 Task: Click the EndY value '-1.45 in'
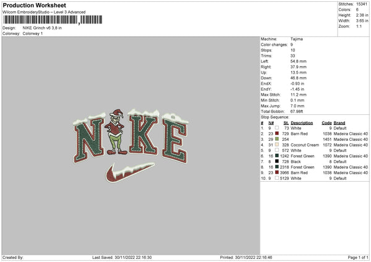(297, 89)
